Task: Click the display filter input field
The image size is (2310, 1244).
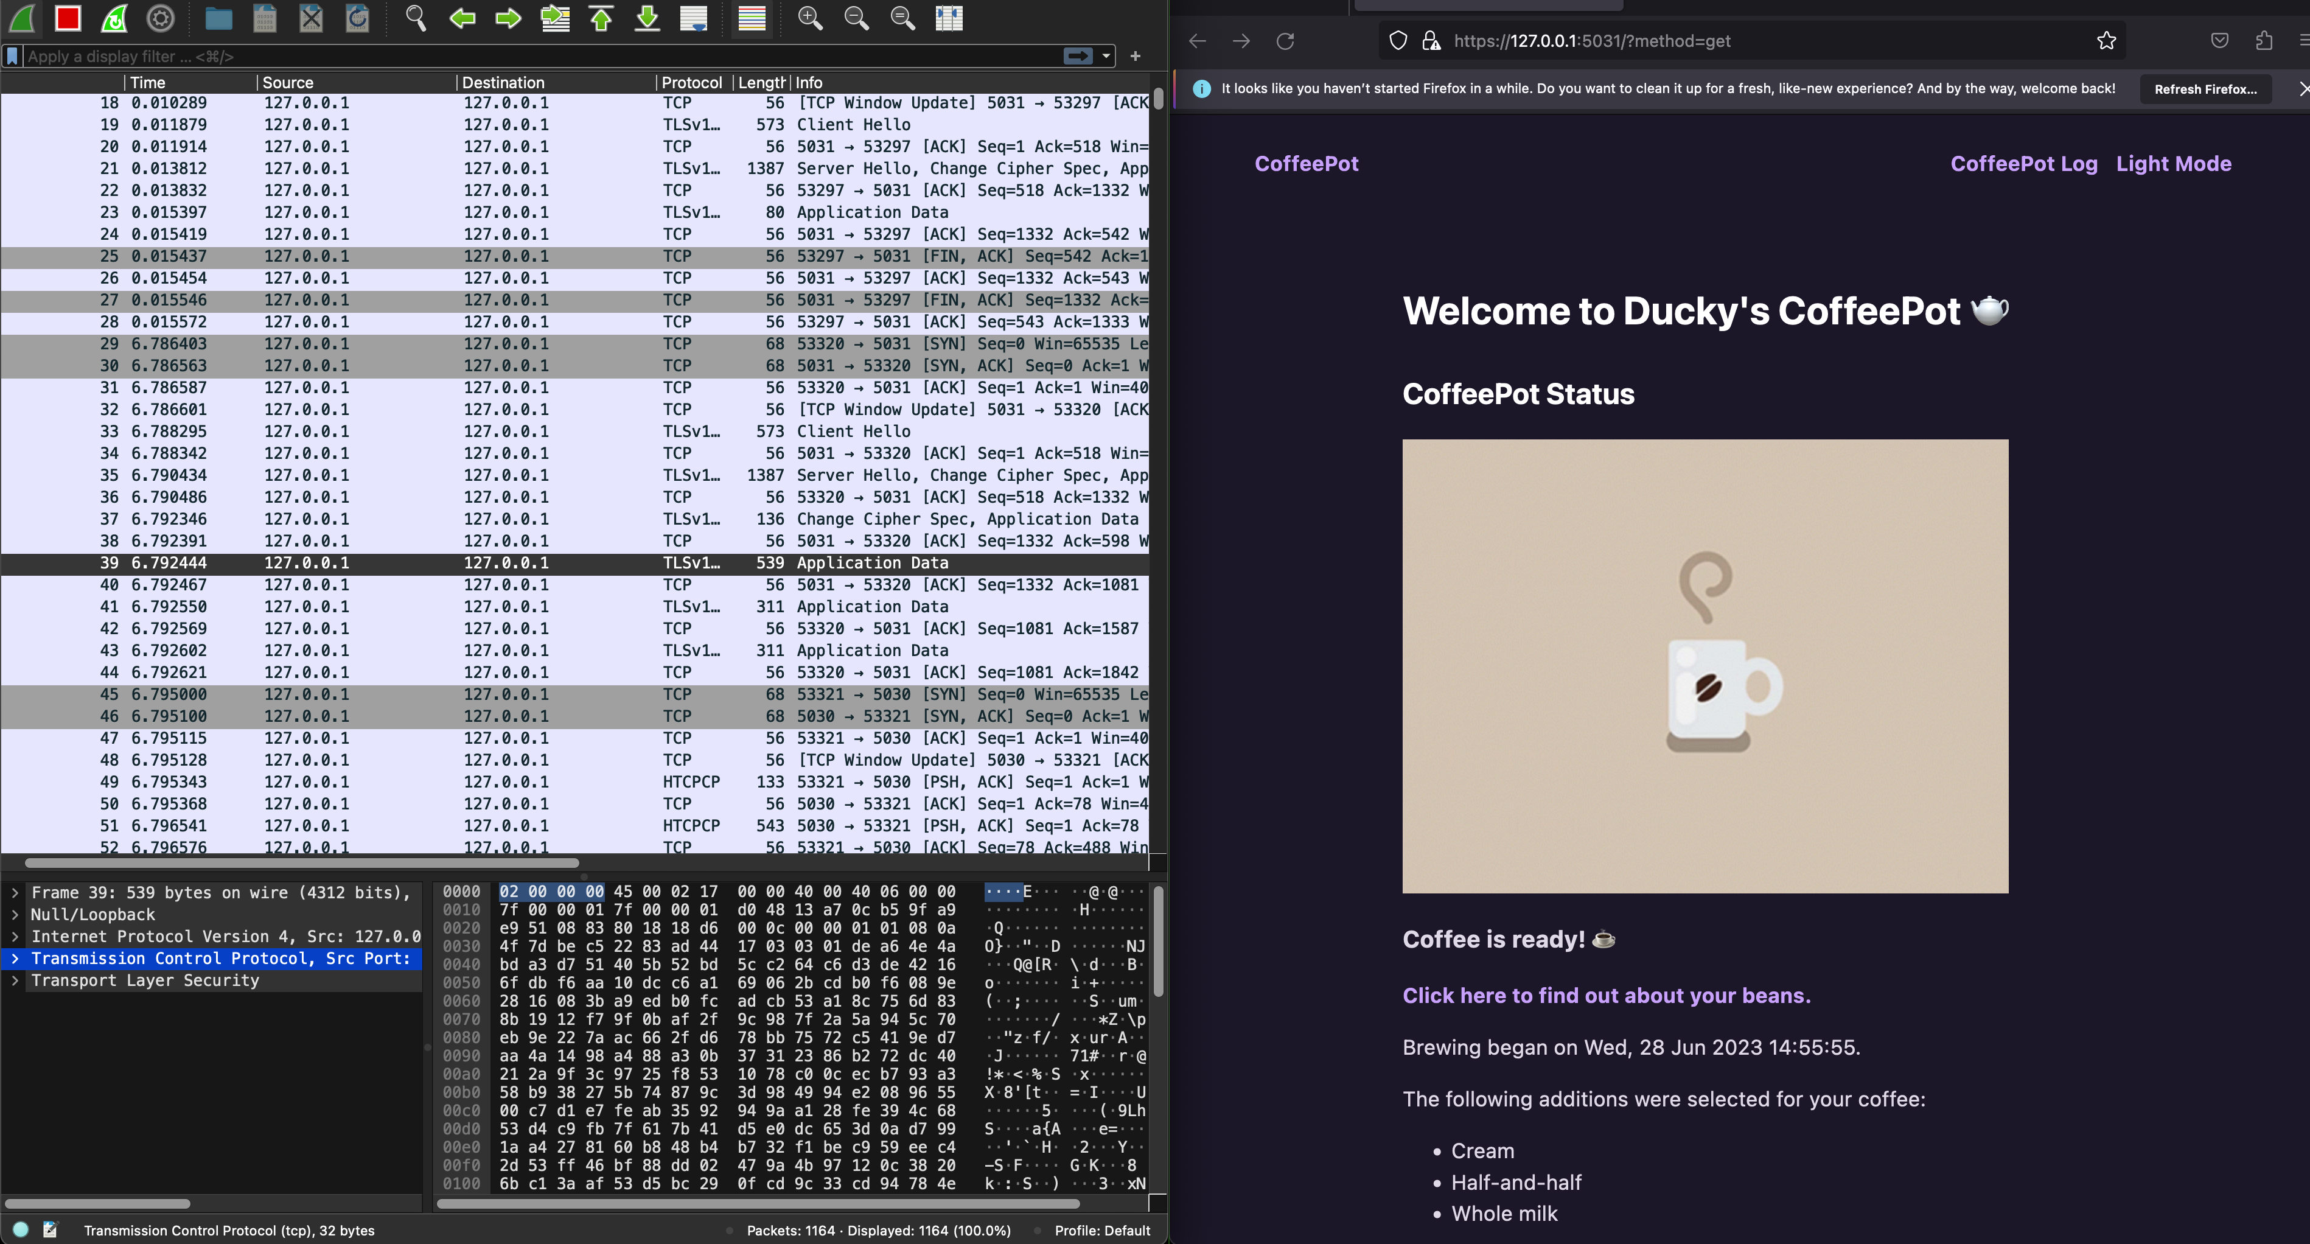Action: [x=538, y=57]
